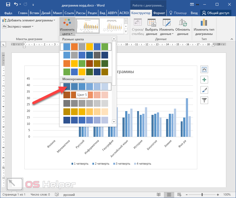
Task: Select the first monochrome blue palette row
Action: pyautogui.click(x=85, y=86)
